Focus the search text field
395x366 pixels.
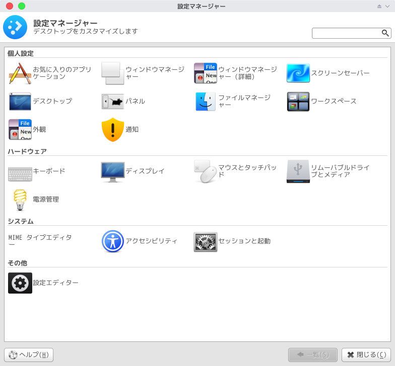pyautogui.click(x=352, y=33)
